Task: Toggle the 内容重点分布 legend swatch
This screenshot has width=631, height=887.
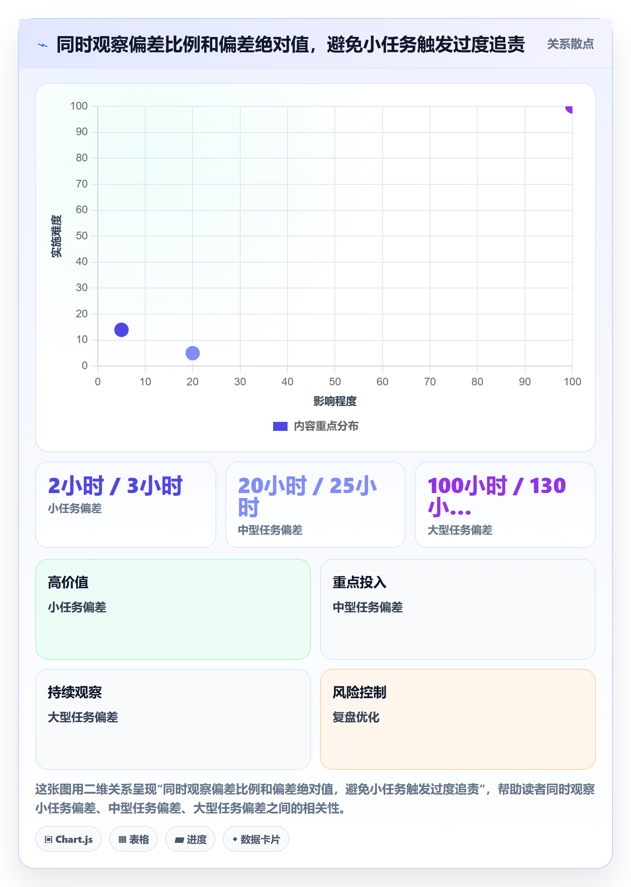Action: [x=280, y=426]
